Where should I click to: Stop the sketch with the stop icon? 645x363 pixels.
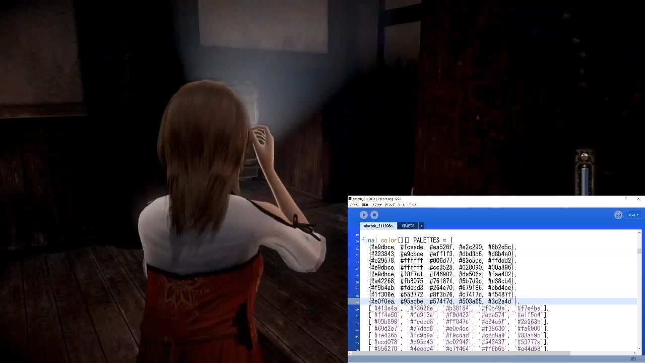pyautogui.click(x=374, y=215)
